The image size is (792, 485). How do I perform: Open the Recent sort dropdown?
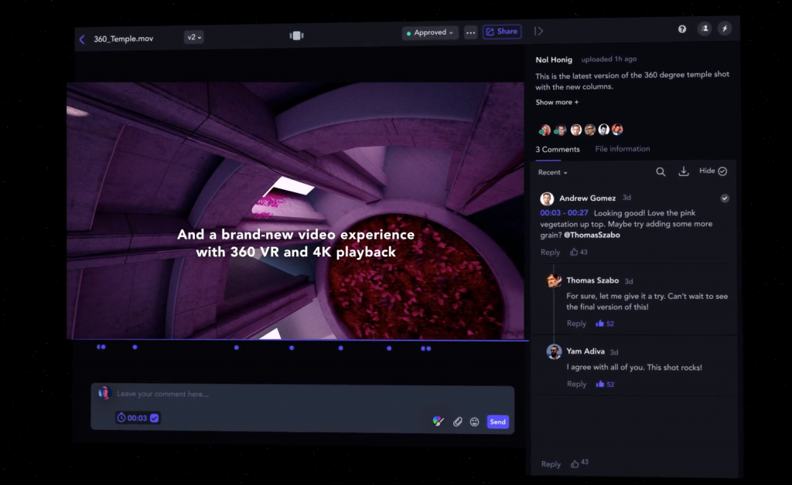[x=552, y=172]
